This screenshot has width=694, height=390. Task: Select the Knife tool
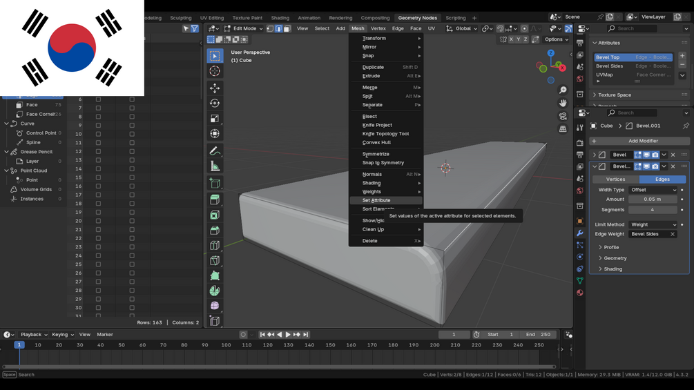tap(215, 260)
